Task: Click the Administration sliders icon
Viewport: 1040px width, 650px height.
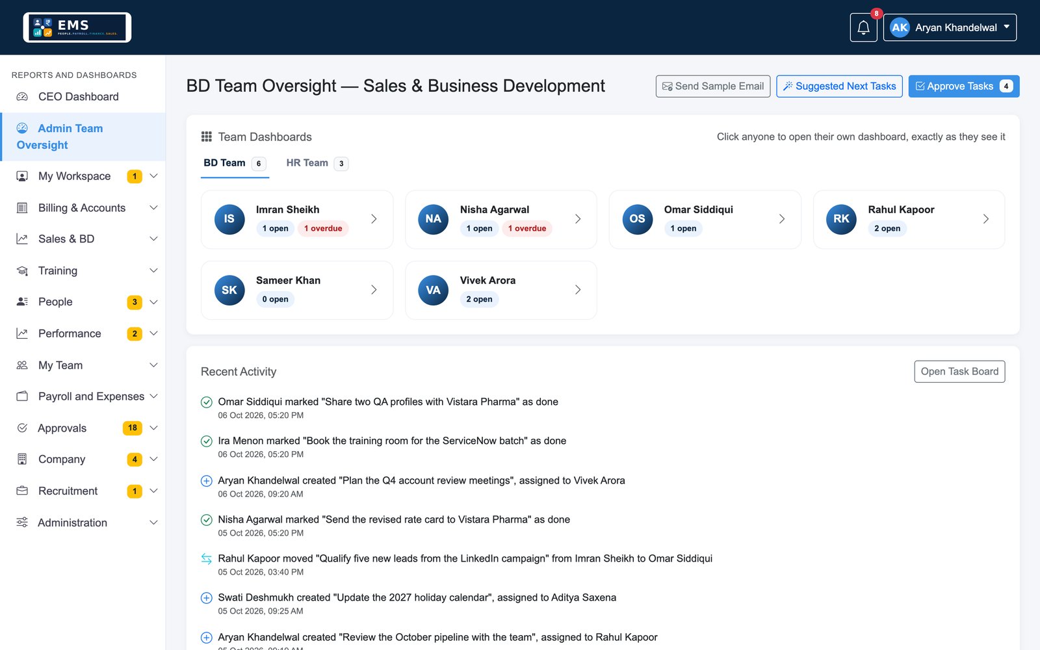Action: [x=22, y=523]
